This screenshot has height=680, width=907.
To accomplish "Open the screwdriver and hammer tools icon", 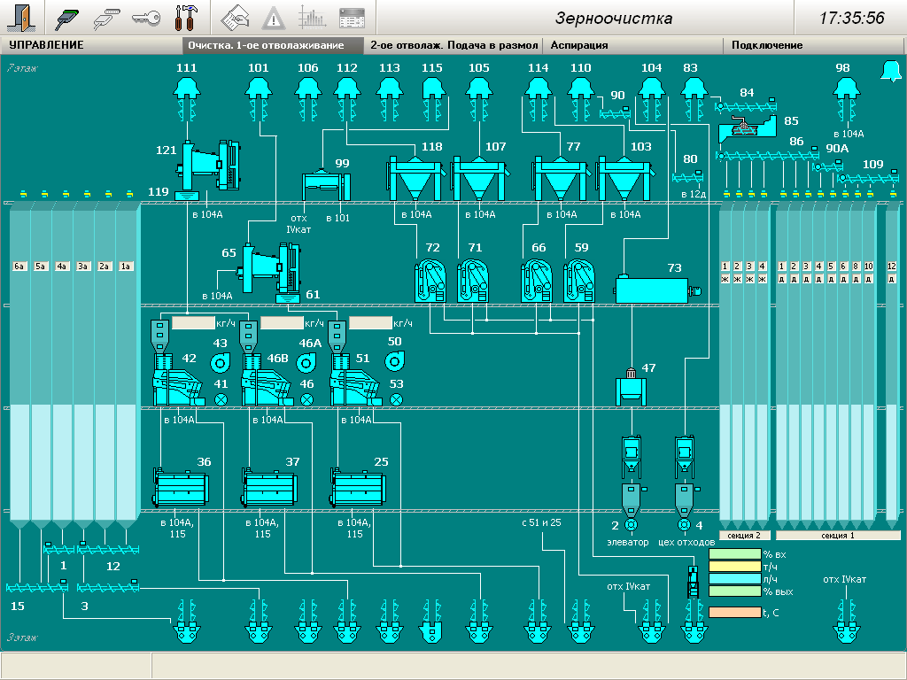I will 188,18.
